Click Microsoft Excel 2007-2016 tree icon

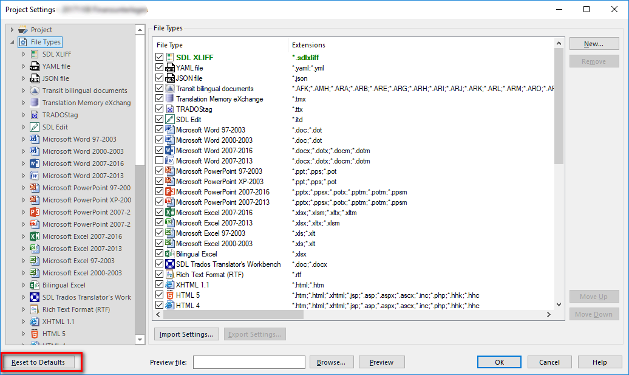[x=35, y=236]
